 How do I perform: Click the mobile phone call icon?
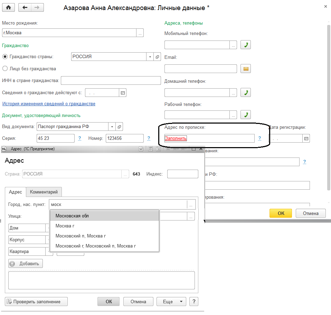tap(245, 45)
